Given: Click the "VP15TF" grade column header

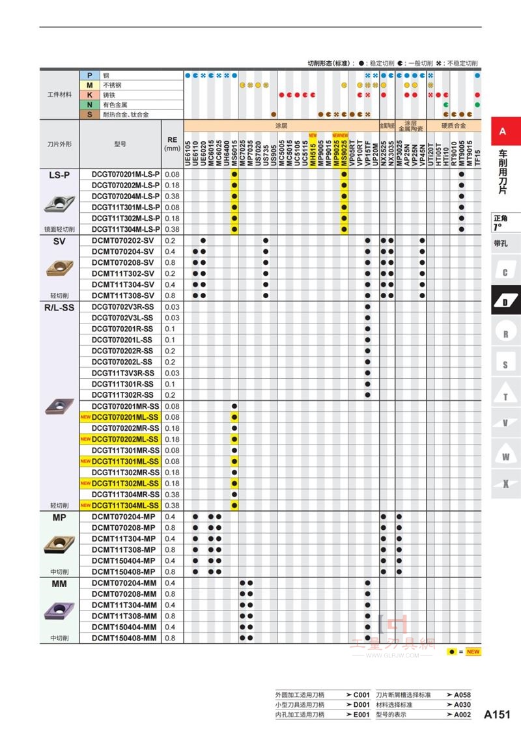Looking at the screenshot, I should 367,154.
